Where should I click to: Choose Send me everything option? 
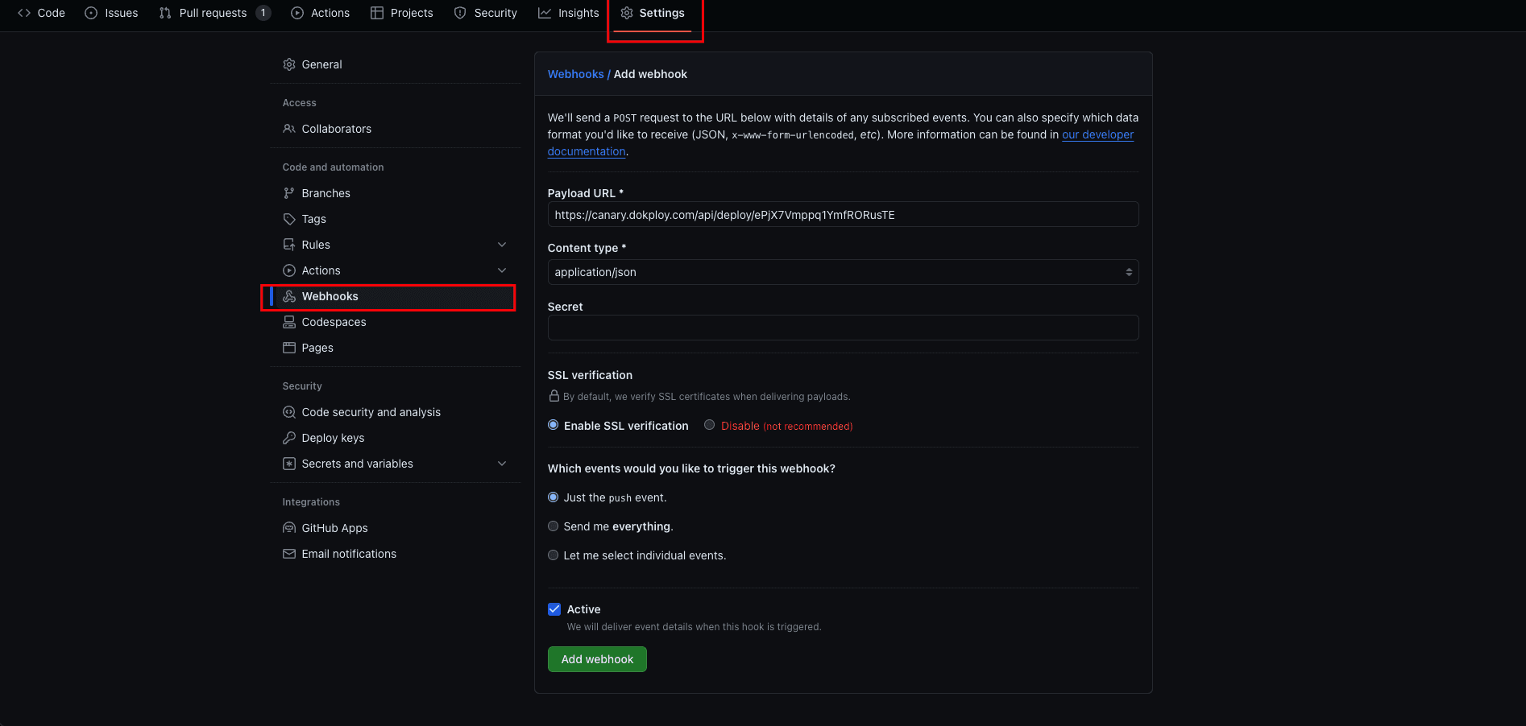pos(554,526)
